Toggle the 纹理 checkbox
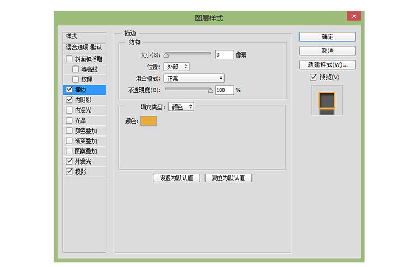Viewport: 420px width, 267px height. (76, 79)
